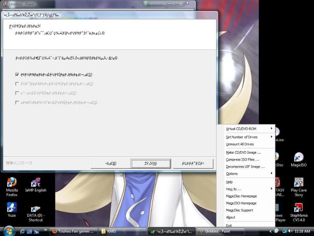This screenshot has width=314, height=236.
Task: Click the 11:18 AM taskbar clock
Action: click(302, 231)
